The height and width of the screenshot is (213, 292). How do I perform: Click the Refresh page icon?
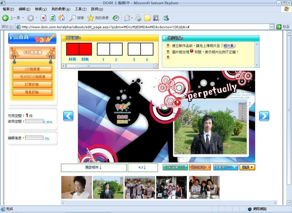[52, 18]
